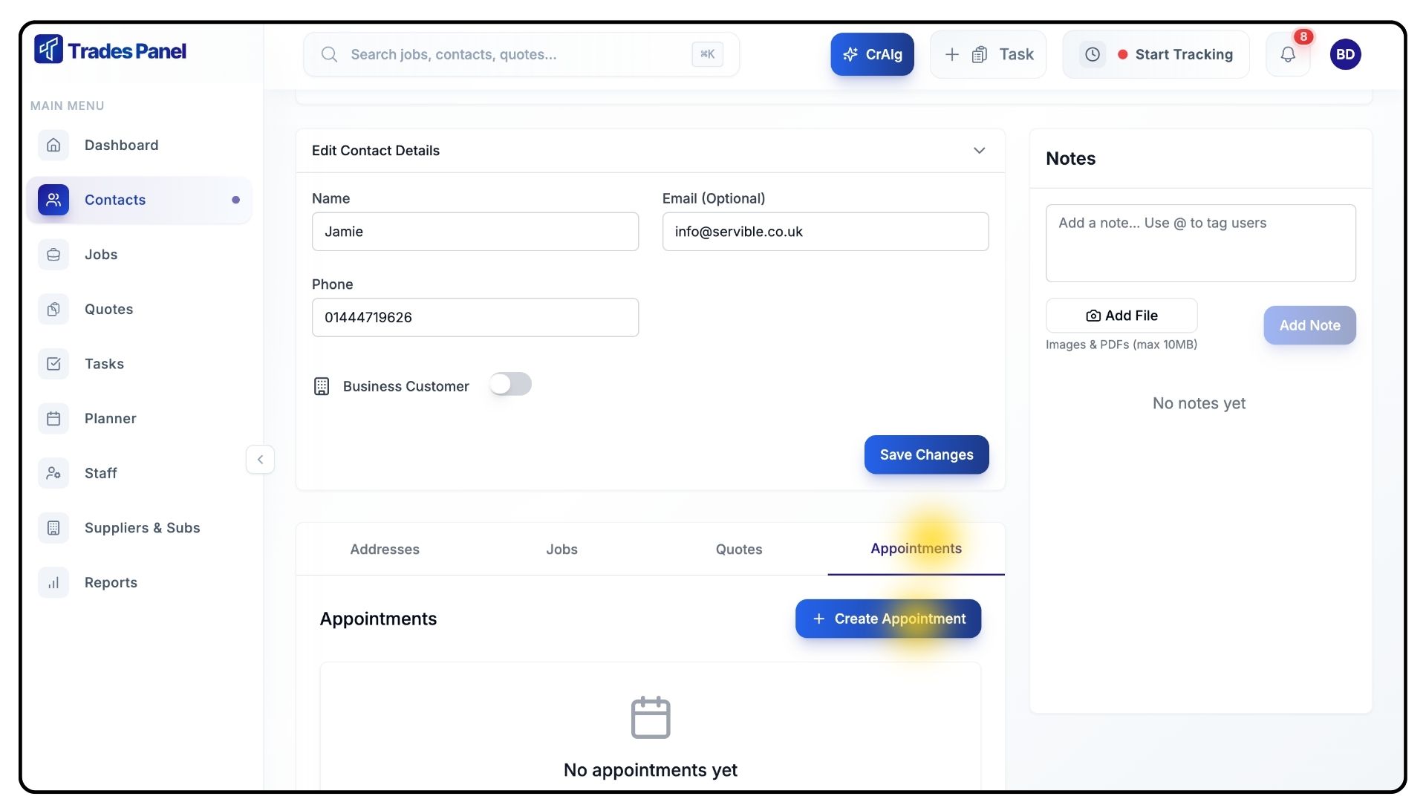Click the Add File button
Viewport: 1426px width, 802px height.
pos(1121,316)
